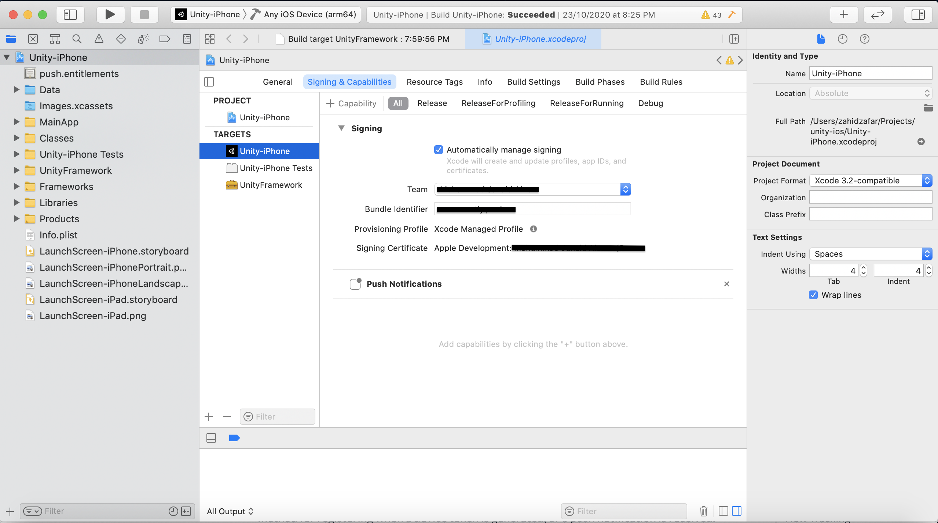Open the Indent Using dropdown
Image resolution: width=938 pixels, height=523 pixels.
click(871, 254)
